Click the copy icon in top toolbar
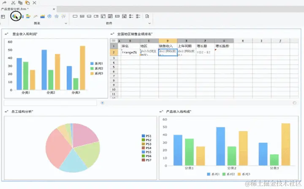This screenshot has height=189, width=304. [x=20, y=3]
